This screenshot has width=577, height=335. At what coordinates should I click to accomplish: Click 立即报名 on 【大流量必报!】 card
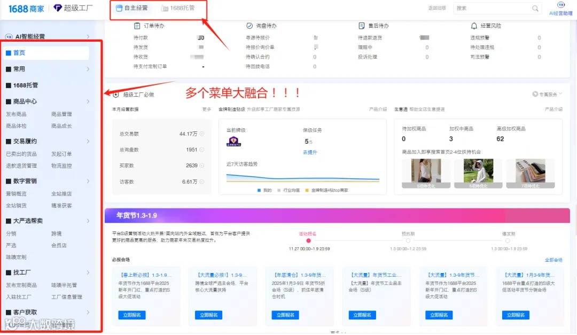point(209,315)
